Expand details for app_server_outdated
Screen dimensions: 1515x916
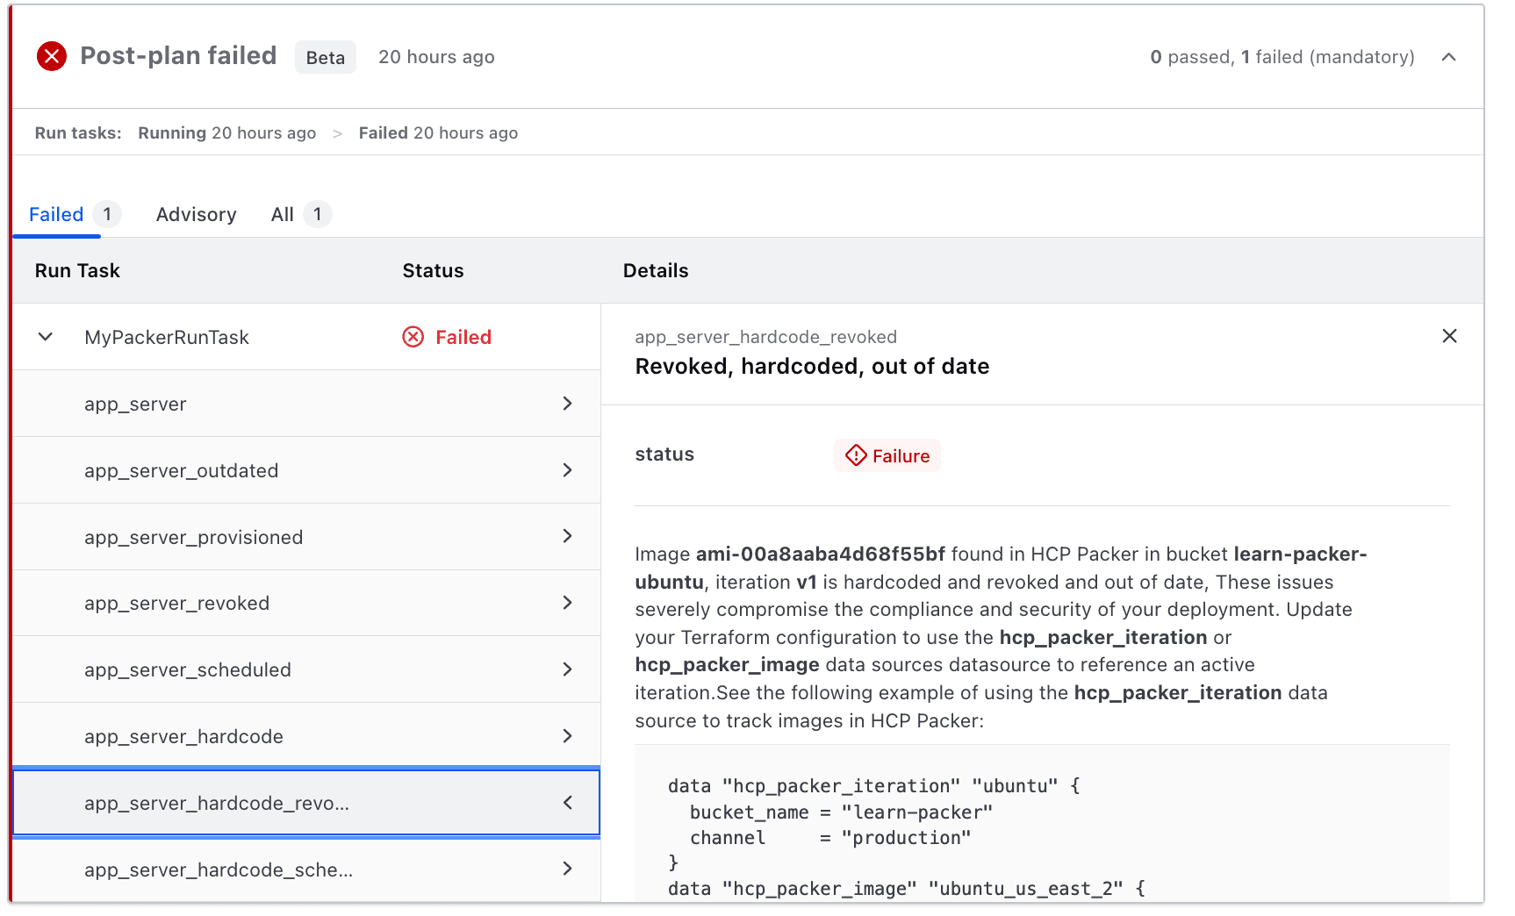[x=568, y=470]
